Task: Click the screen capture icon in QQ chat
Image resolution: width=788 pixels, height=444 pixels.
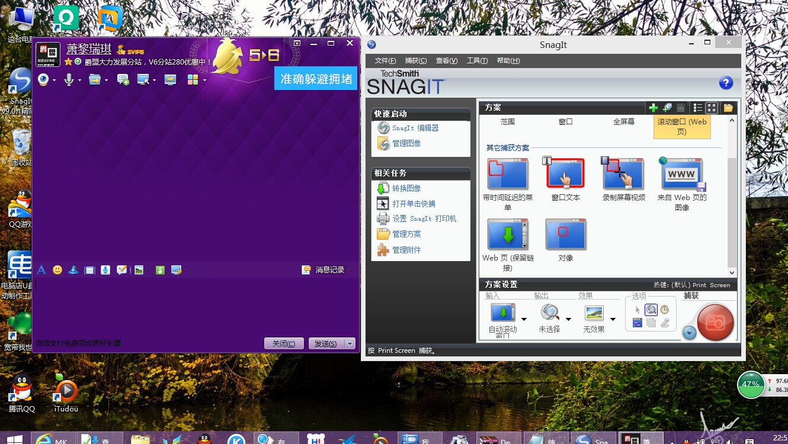Action: point(176,270)
